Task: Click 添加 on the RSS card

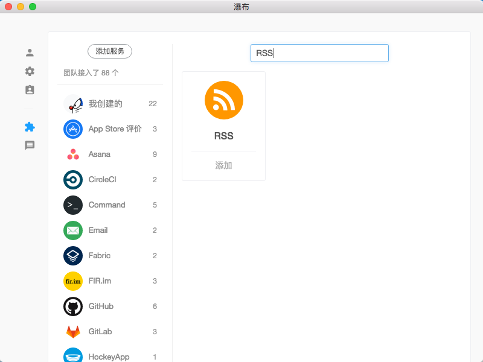Action: coord(223,165)
